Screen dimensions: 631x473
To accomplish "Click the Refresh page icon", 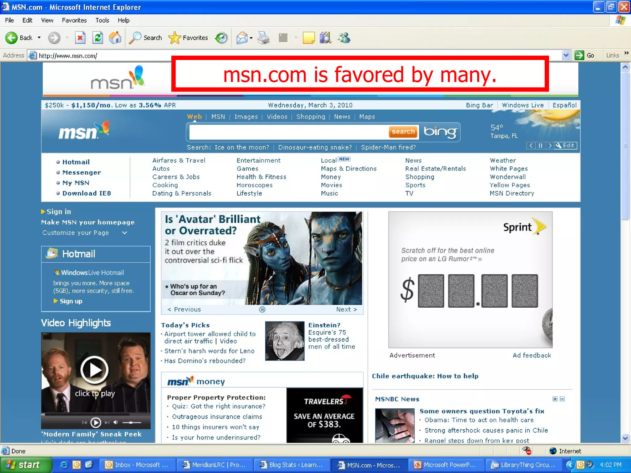I will coord(98,38).
